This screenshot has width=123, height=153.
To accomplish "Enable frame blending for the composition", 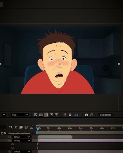I will tap(21, 127).
